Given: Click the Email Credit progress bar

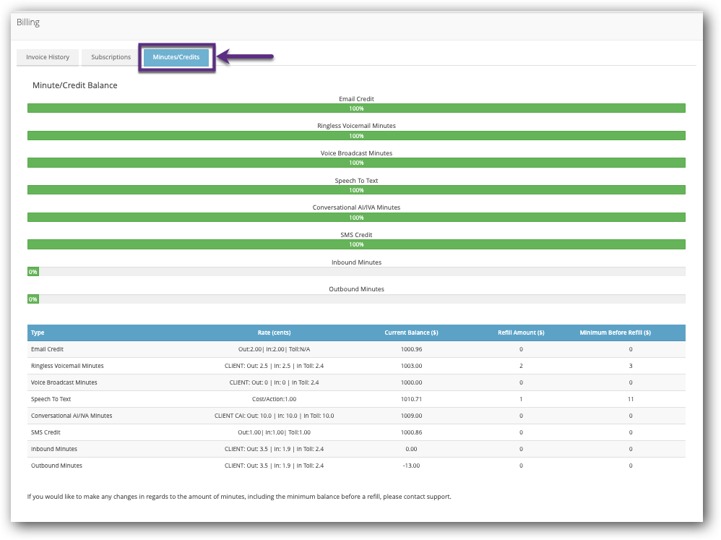Looking at the screenshot, I should tap(356, 108).
